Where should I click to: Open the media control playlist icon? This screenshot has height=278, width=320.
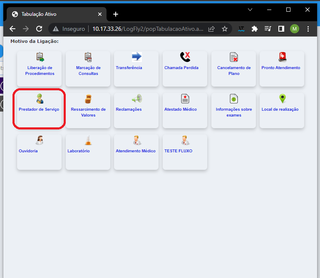click(268, 29)
